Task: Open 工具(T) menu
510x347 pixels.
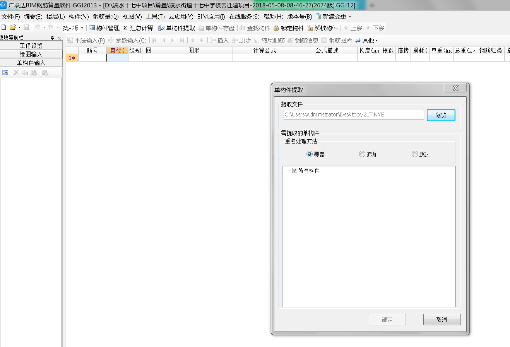Action: [x=155, y=17]
